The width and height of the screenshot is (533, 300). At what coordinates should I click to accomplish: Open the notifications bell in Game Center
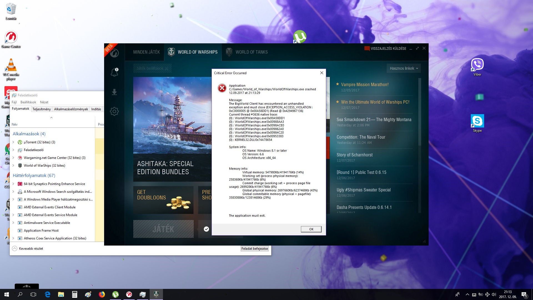pyautogui.click(x=114, y=72)
